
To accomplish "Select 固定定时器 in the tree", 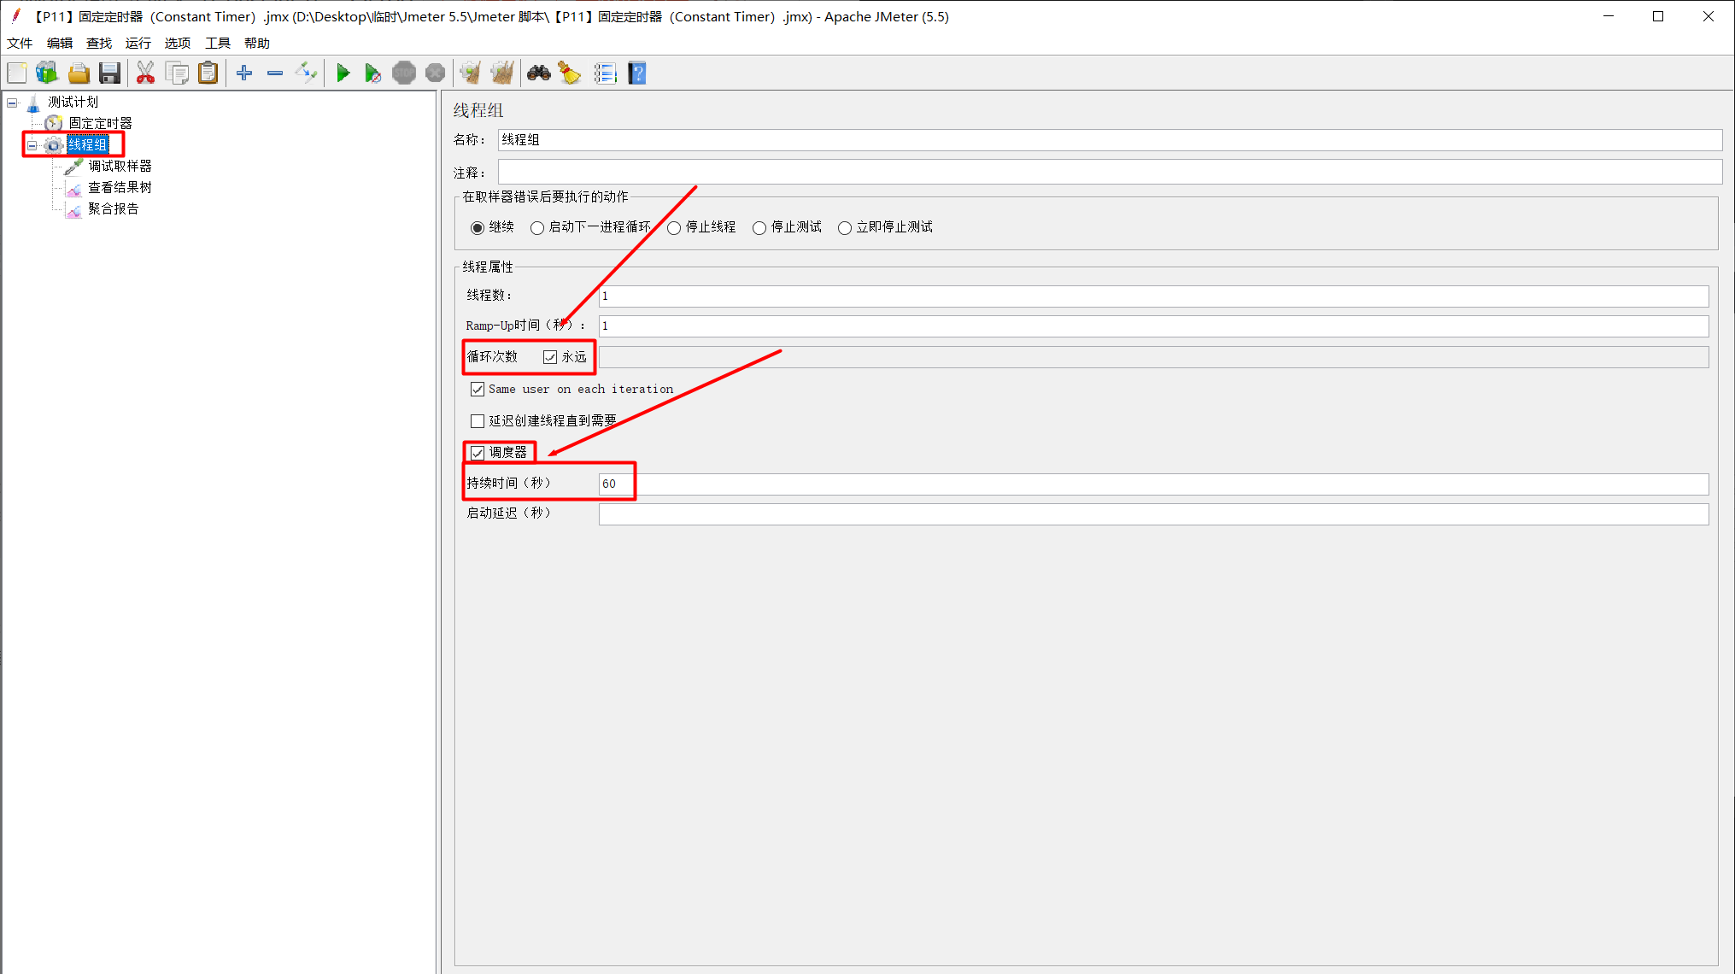I will point(101,123).
